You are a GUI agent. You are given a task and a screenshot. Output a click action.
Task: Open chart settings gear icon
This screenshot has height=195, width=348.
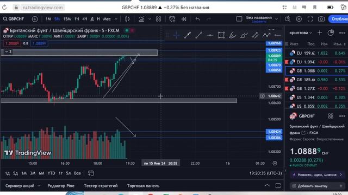click(299, 19)
